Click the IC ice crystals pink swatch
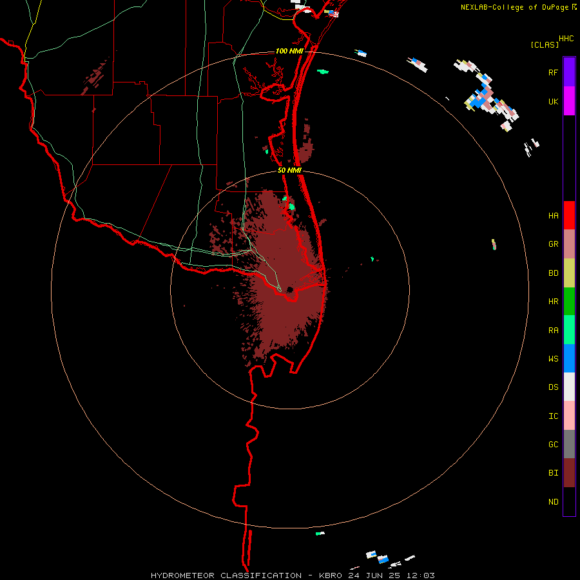The width and height of the screenshot is (580, 580). (x=569, y=416)
